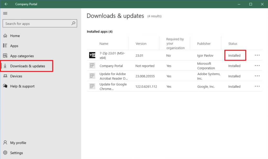Go to Home in sidebar
268x159 pixels.
point(15,36)
